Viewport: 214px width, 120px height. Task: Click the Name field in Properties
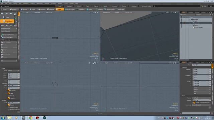(201, 65)
